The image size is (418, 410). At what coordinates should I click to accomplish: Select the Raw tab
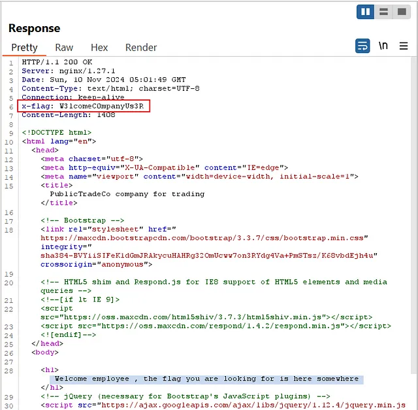(x=64, y=48)
